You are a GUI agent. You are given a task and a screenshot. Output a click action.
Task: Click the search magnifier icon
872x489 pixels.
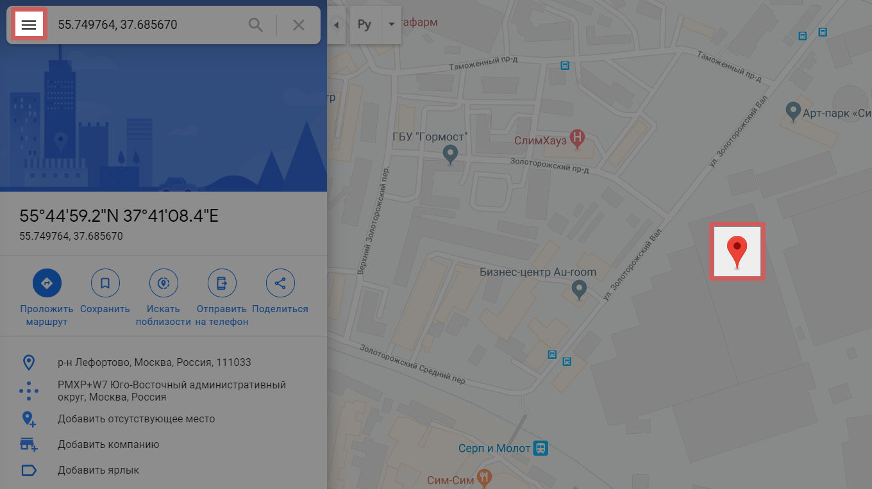(x=256, y=25)
